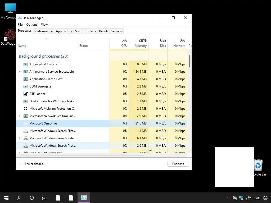
Task: Expand Microsoft Network Realtime Inspection group
Action: (19, 116)
